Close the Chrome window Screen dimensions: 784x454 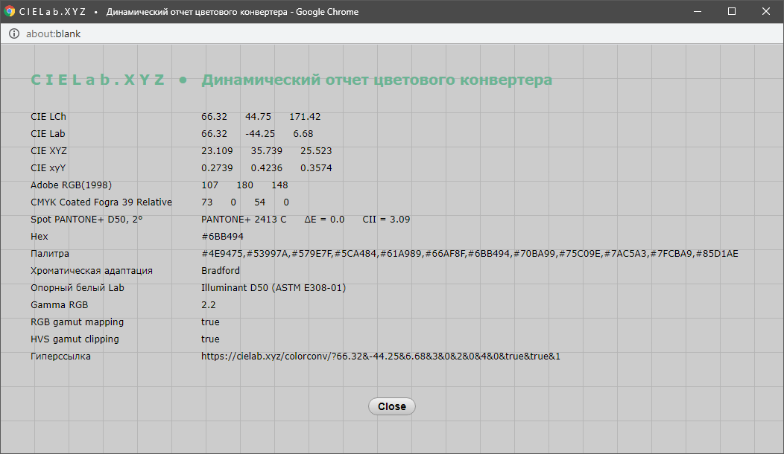[x=766, y=11]
